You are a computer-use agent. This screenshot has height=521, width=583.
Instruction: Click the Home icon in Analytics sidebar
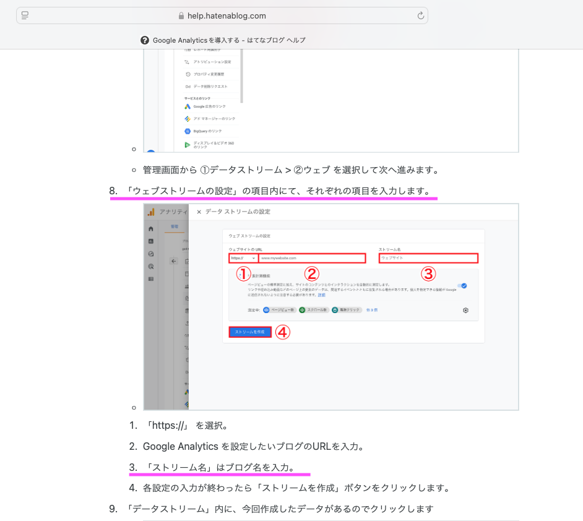pyautogui.click(x=150, y=229)
